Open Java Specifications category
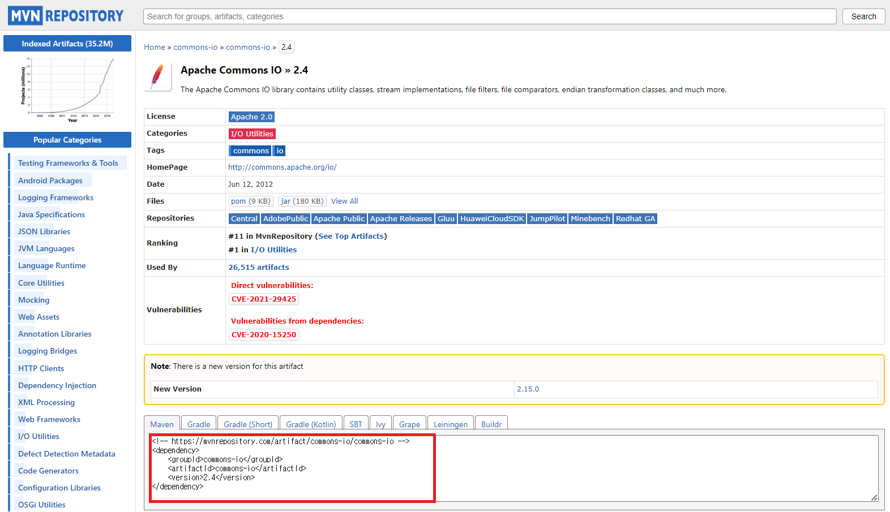 click(52, 214)
